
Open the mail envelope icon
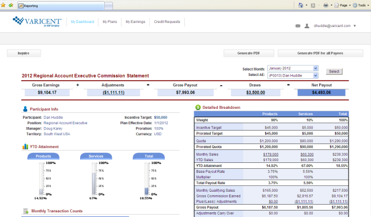coord(298,26)
